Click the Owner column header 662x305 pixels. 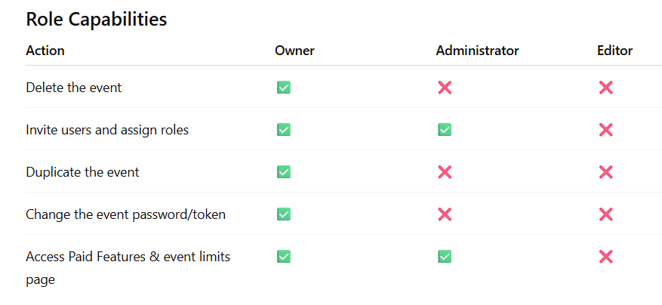click(294, 51)
